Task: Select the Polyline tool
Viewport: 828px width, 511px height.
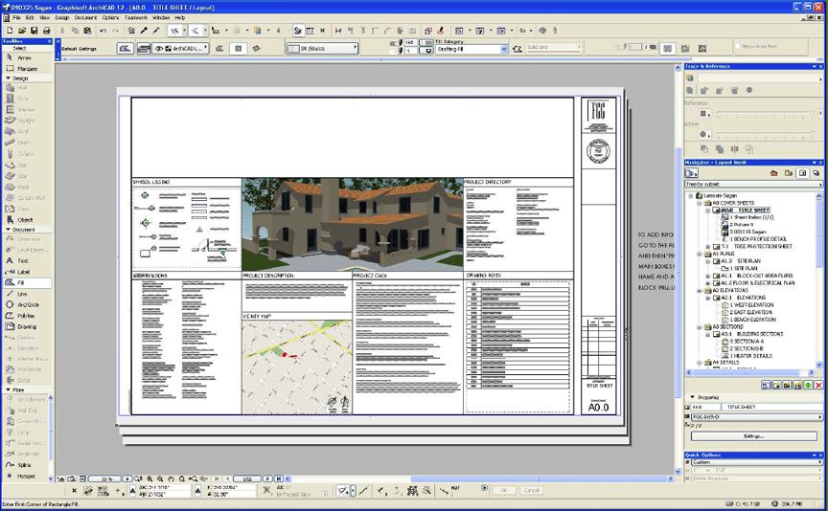Action: (25, 316)
